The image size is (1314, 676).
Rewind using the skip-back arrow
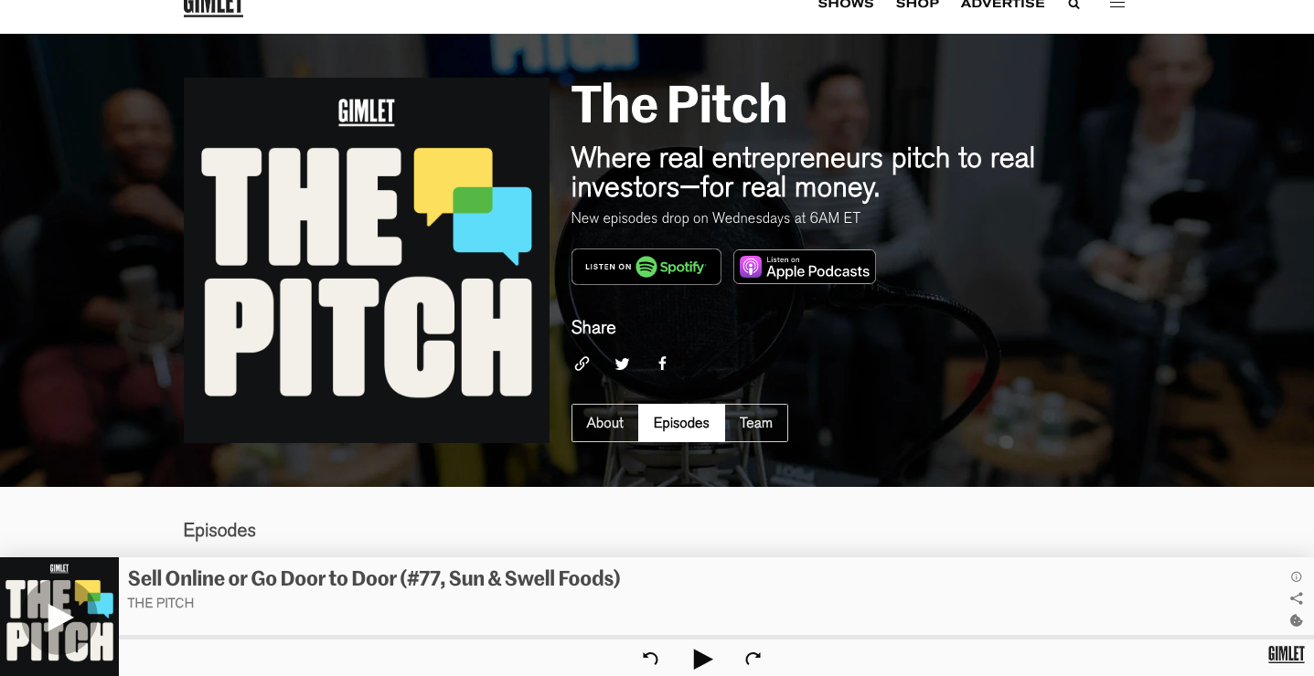[650, 658]
